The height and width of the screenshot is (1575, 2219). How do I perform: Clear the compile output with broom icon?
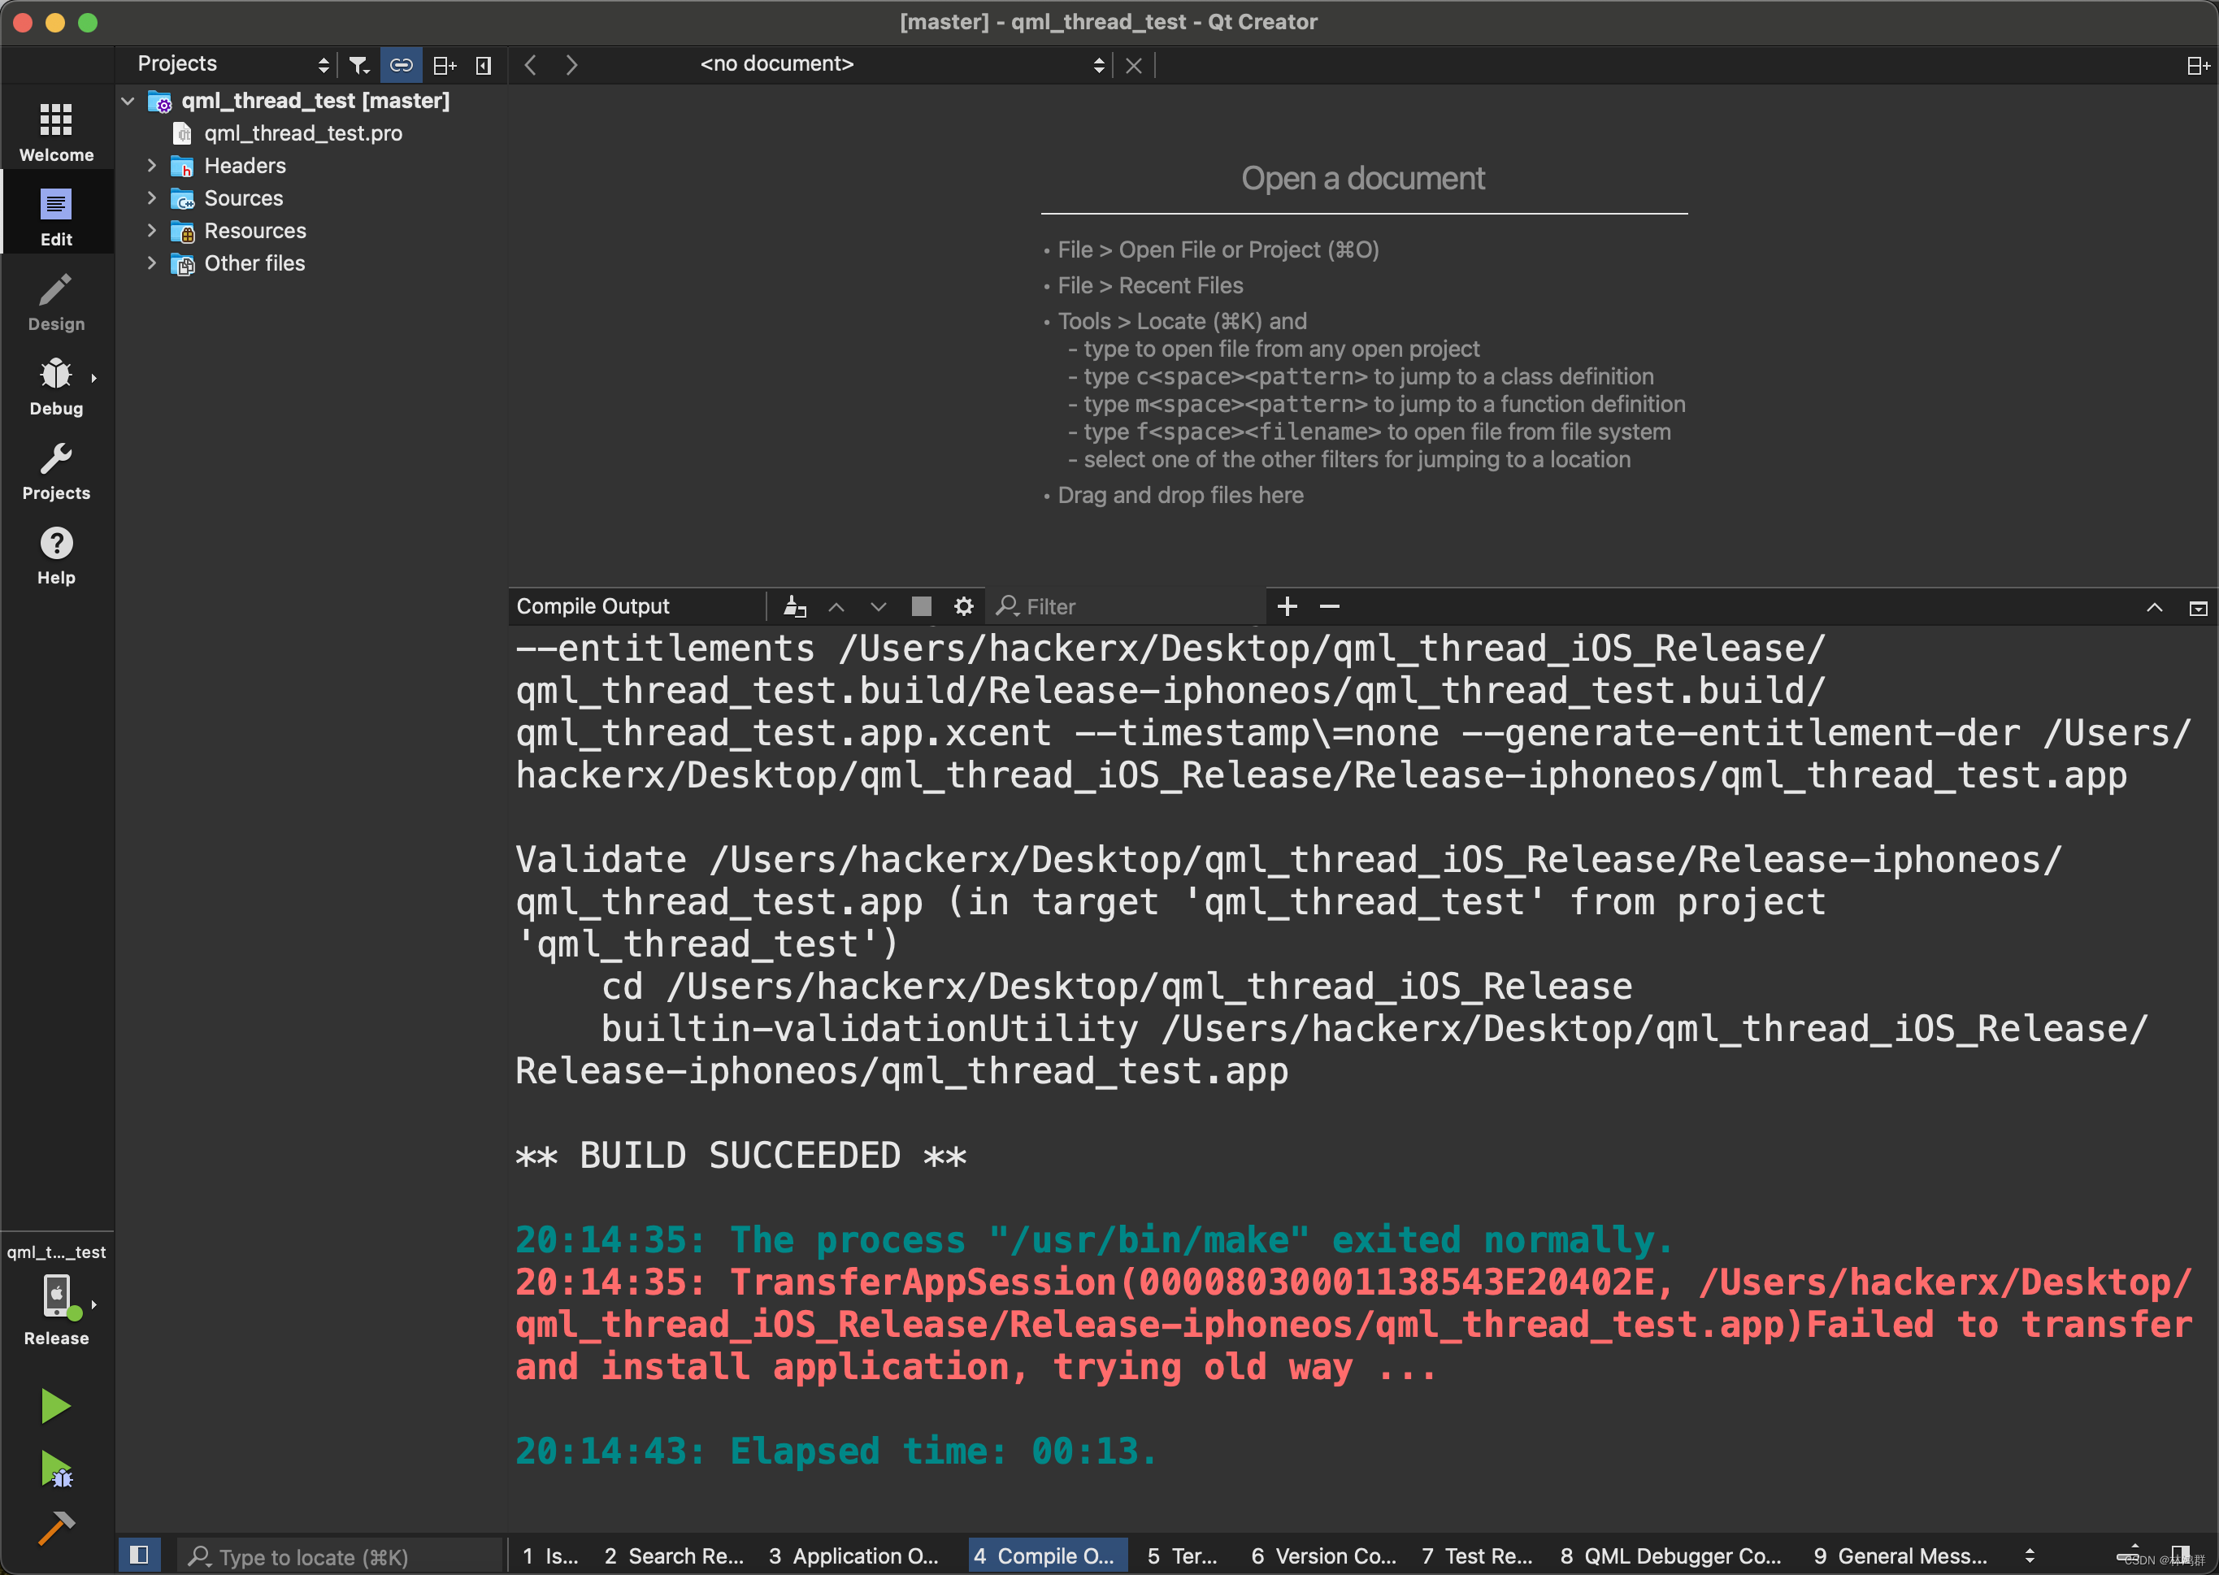tap(794, 606)
